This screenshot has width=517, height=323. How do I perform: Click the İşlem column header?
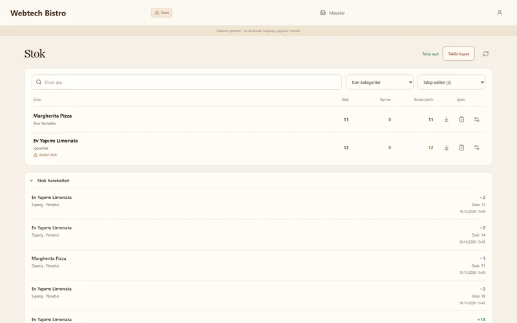pyautogui.click(x=461, y=99)
